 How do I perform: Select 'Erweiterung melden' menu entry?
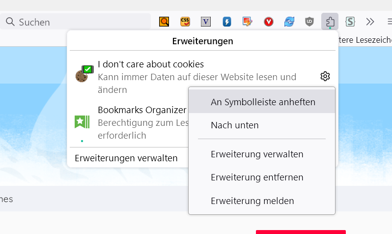(252, 201)
